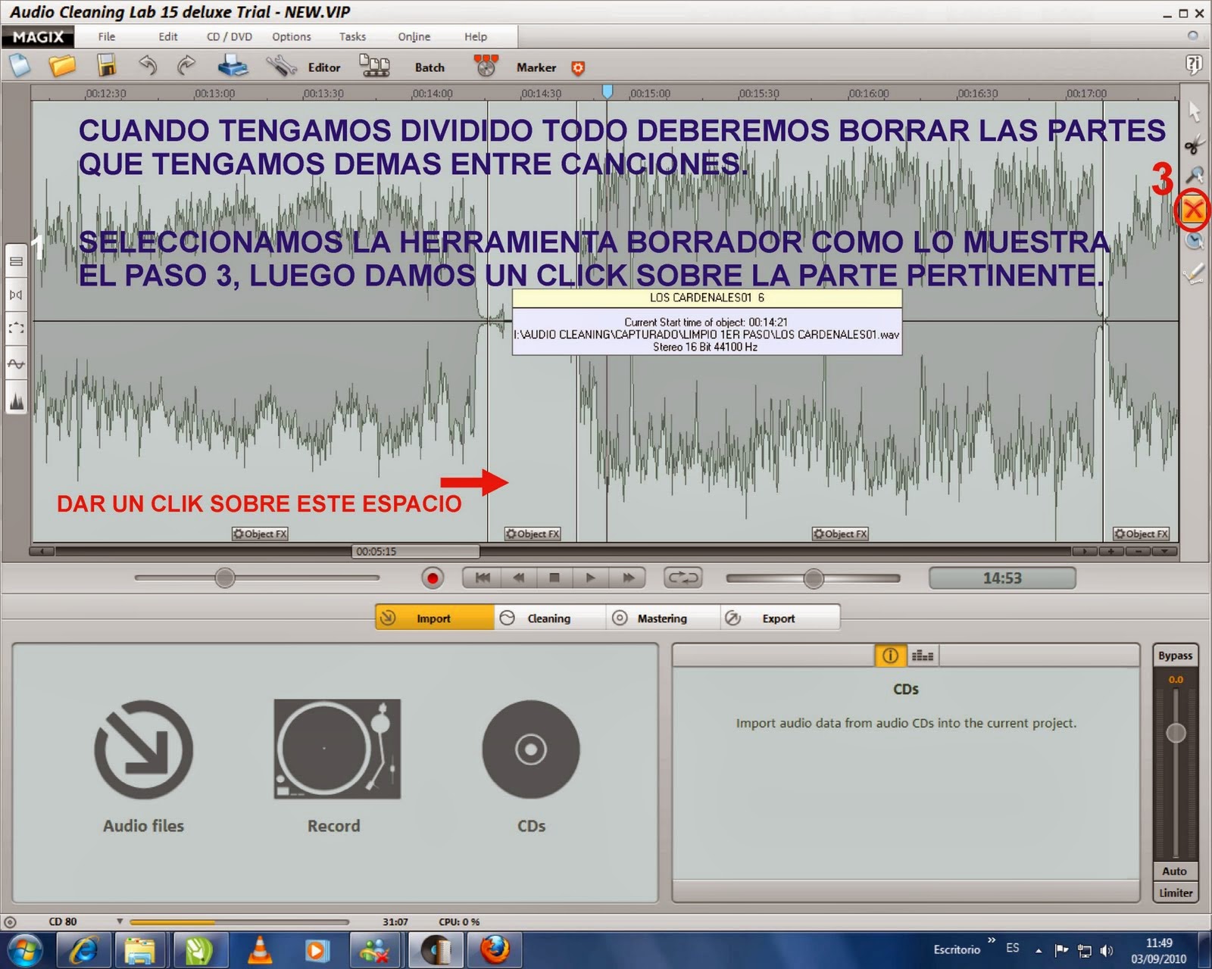Click the rewind button
The width and height of the screenshot is (1212, 969).
(518, 578)
